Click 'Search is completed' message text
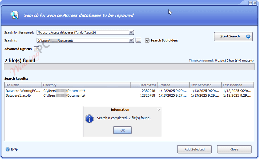 pos(124,118)
